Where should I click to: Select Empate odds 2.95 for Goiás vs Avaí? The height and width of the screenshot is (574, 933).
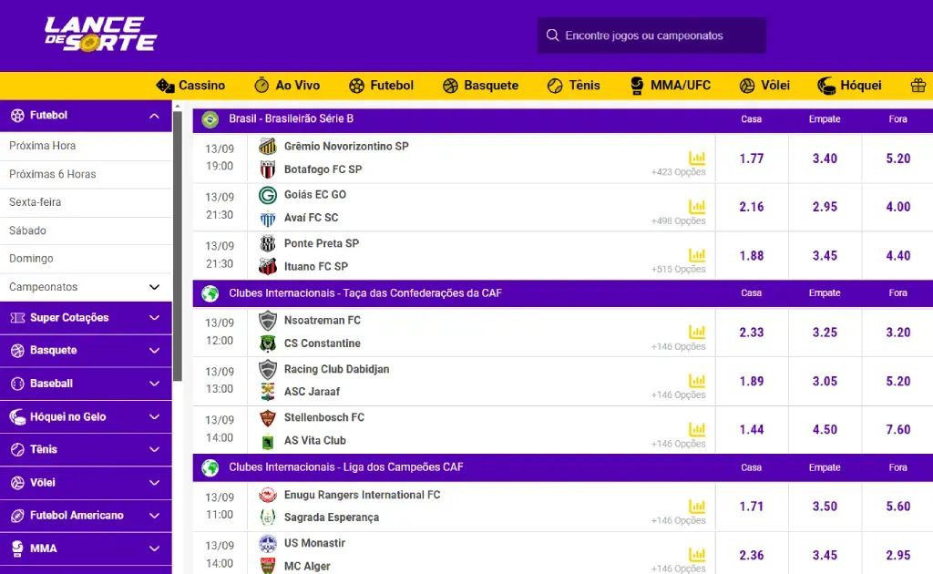[825, 207]
